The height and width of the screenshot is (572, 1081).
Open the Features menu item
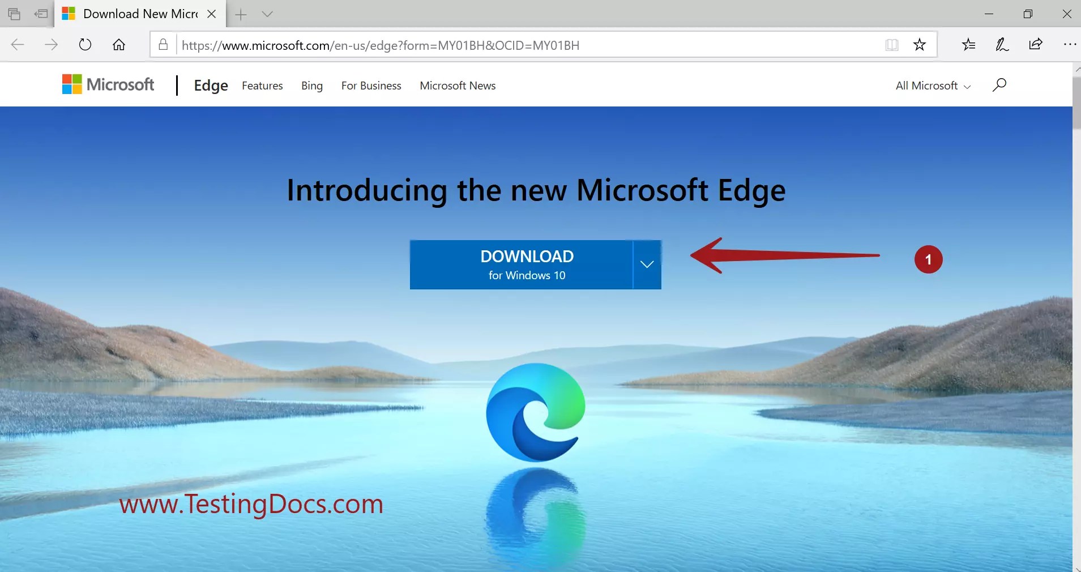(x=262, y=86)
